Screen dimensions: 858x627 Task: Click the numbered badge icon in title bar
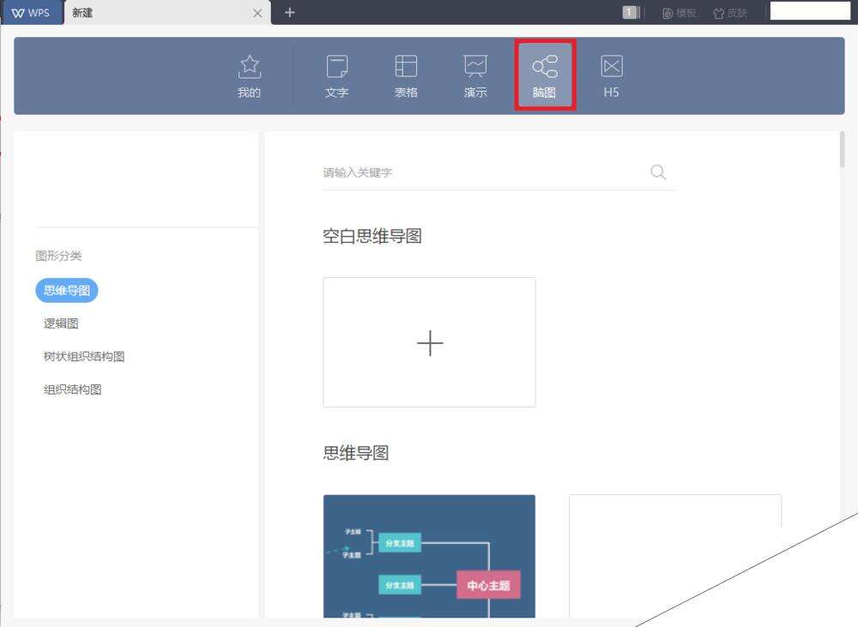pos(631,12)
